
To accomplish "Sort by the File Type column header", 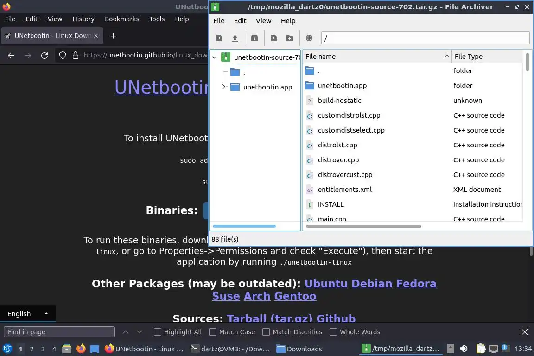I will click(x=487, y=57).
